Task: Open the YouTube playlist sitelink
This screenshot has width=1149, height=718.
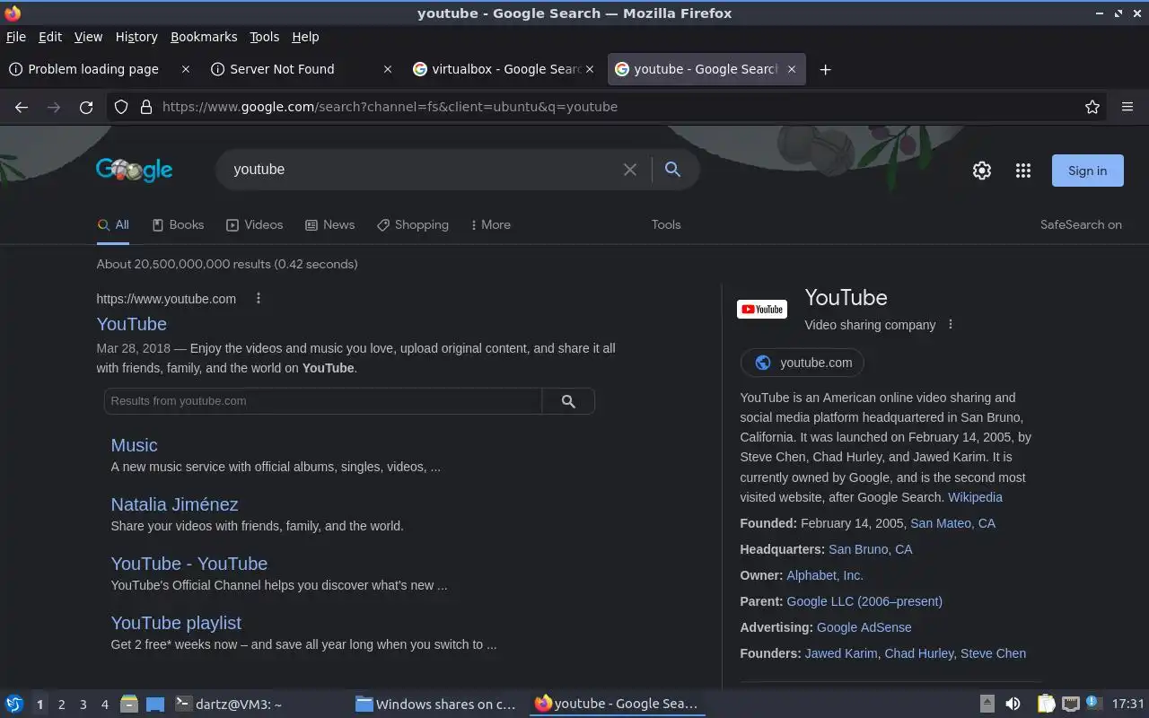Action: [176, 623]
